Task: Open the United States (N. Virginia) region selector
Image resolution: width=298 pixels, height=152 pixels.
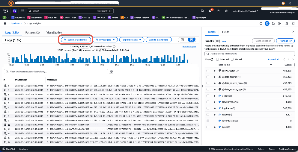Action: (x=245, y=11)
